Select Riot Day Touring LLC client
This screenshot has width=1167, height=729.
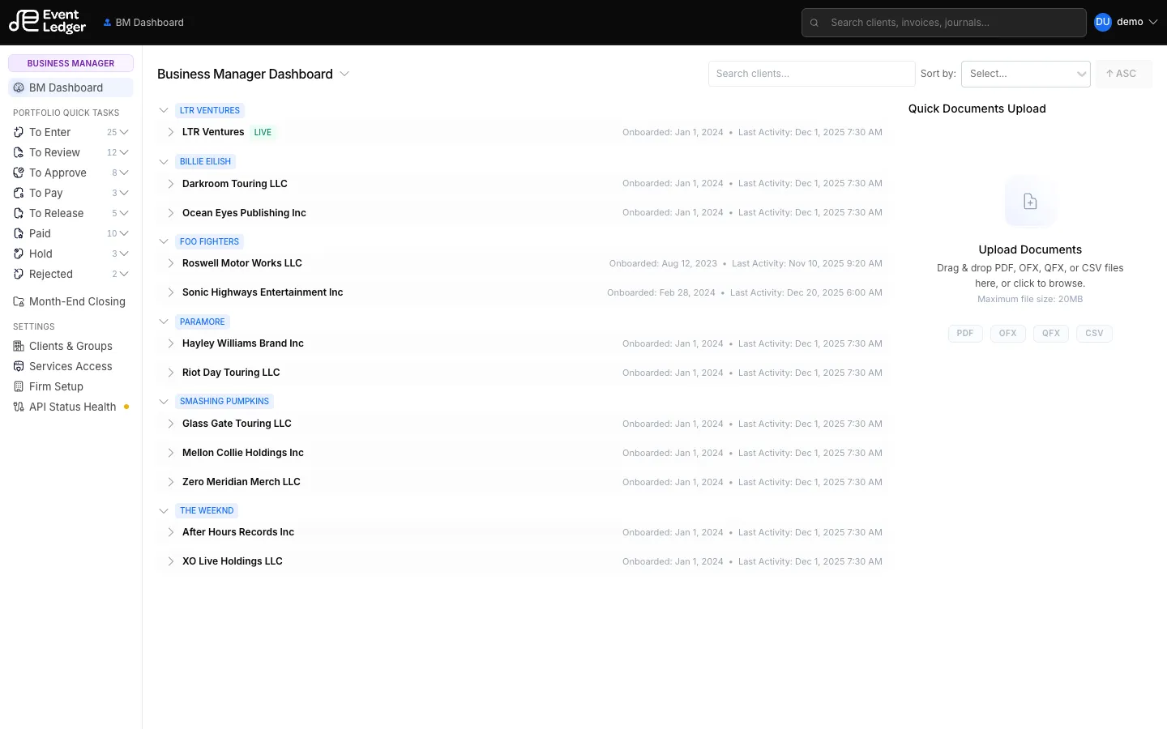click(x=231, y=373)
